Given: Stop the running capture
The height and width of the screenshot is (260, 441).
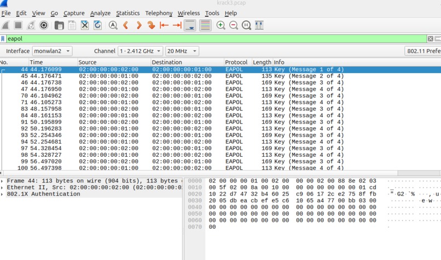Looking at the screenshot, I should (18, 25).
